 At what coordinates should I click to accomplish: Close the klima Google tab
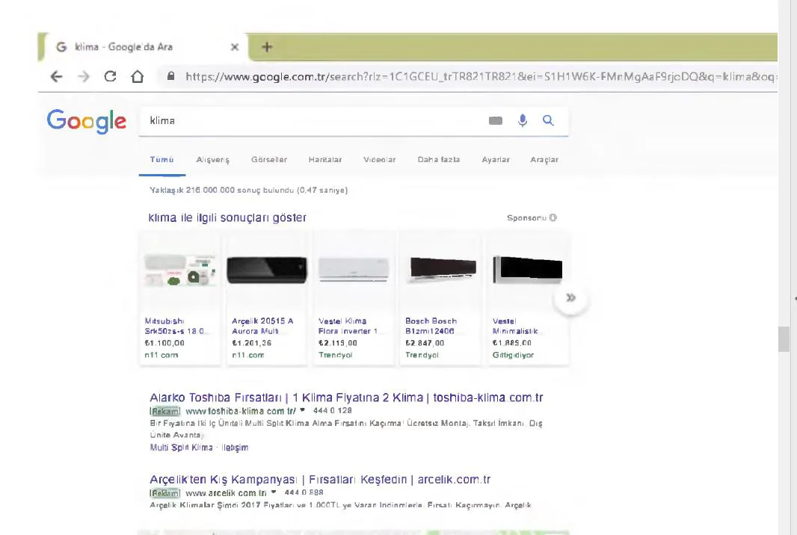pos(234,47)
